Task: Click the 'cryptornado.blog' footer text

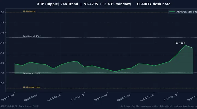Action: click(x=150, y=106)
